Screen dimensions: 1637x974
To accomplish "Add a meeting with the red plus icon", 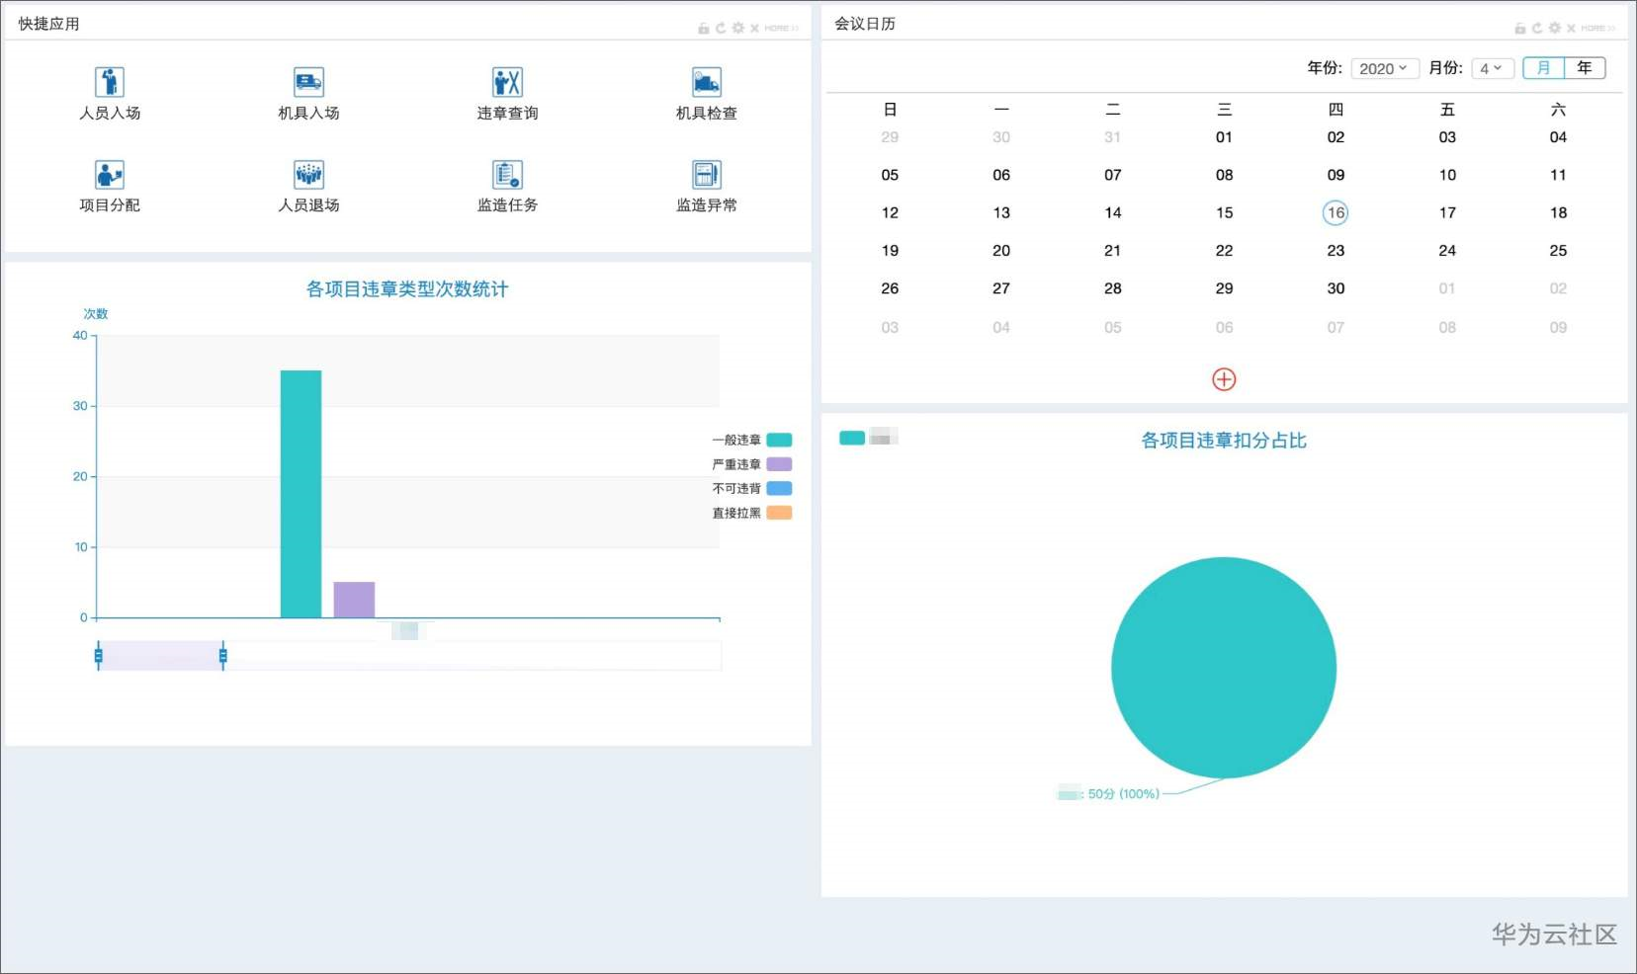I will [1224, 379].
